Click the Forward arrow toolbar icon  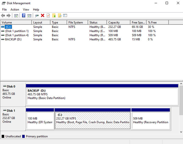point(9,16)
